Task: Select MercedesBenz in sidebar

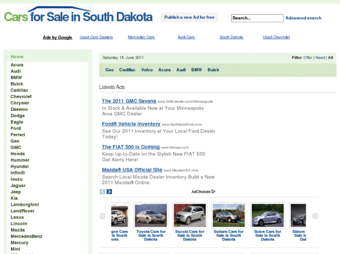Action: tap(26, 236)
